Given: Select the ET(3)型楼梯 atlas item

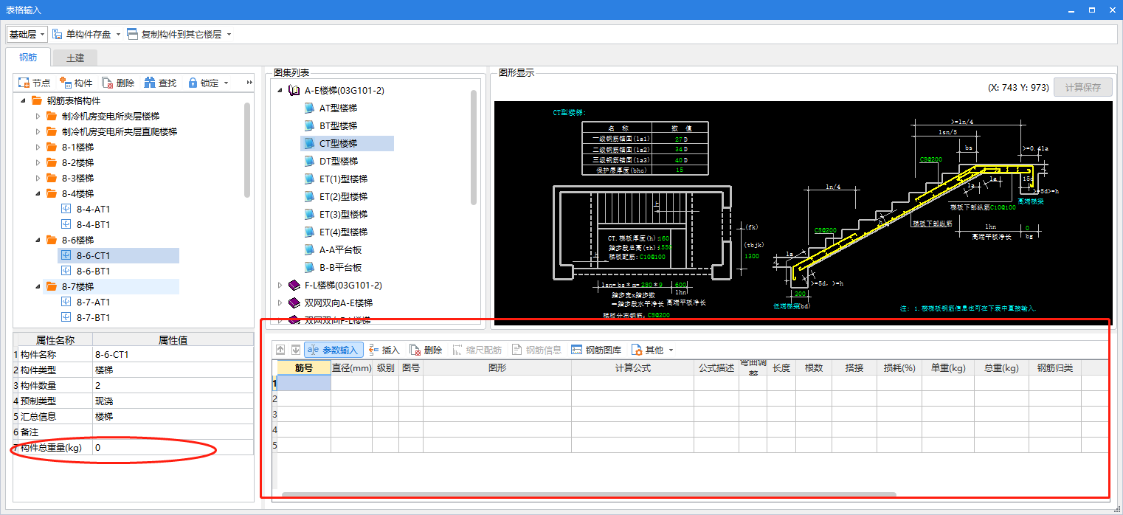Looking at the screenshot, I should coord(343,214).
